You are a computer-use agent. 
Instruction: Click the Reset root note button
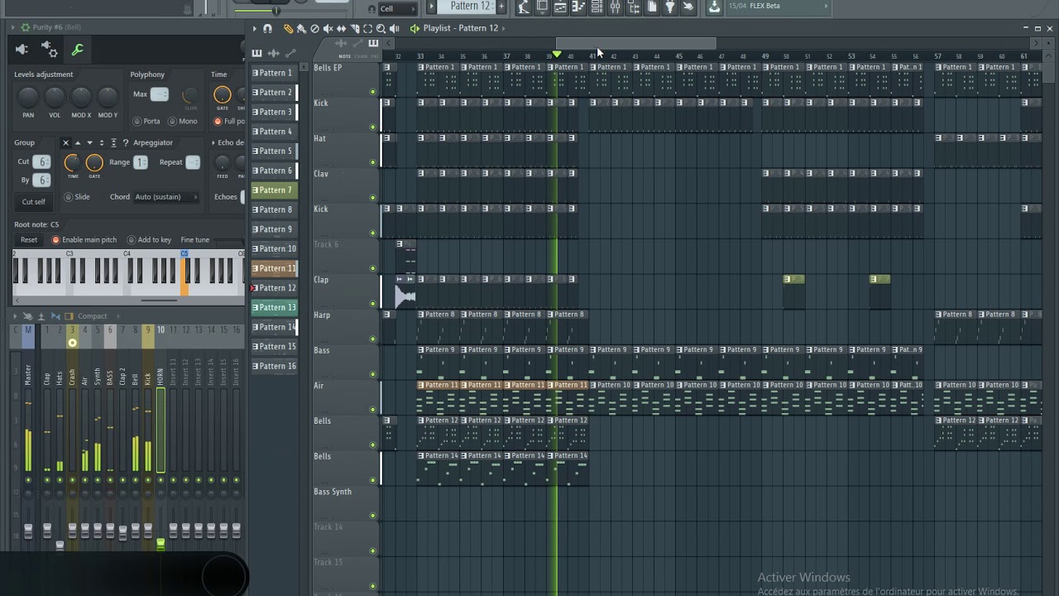tap(29, 240)
